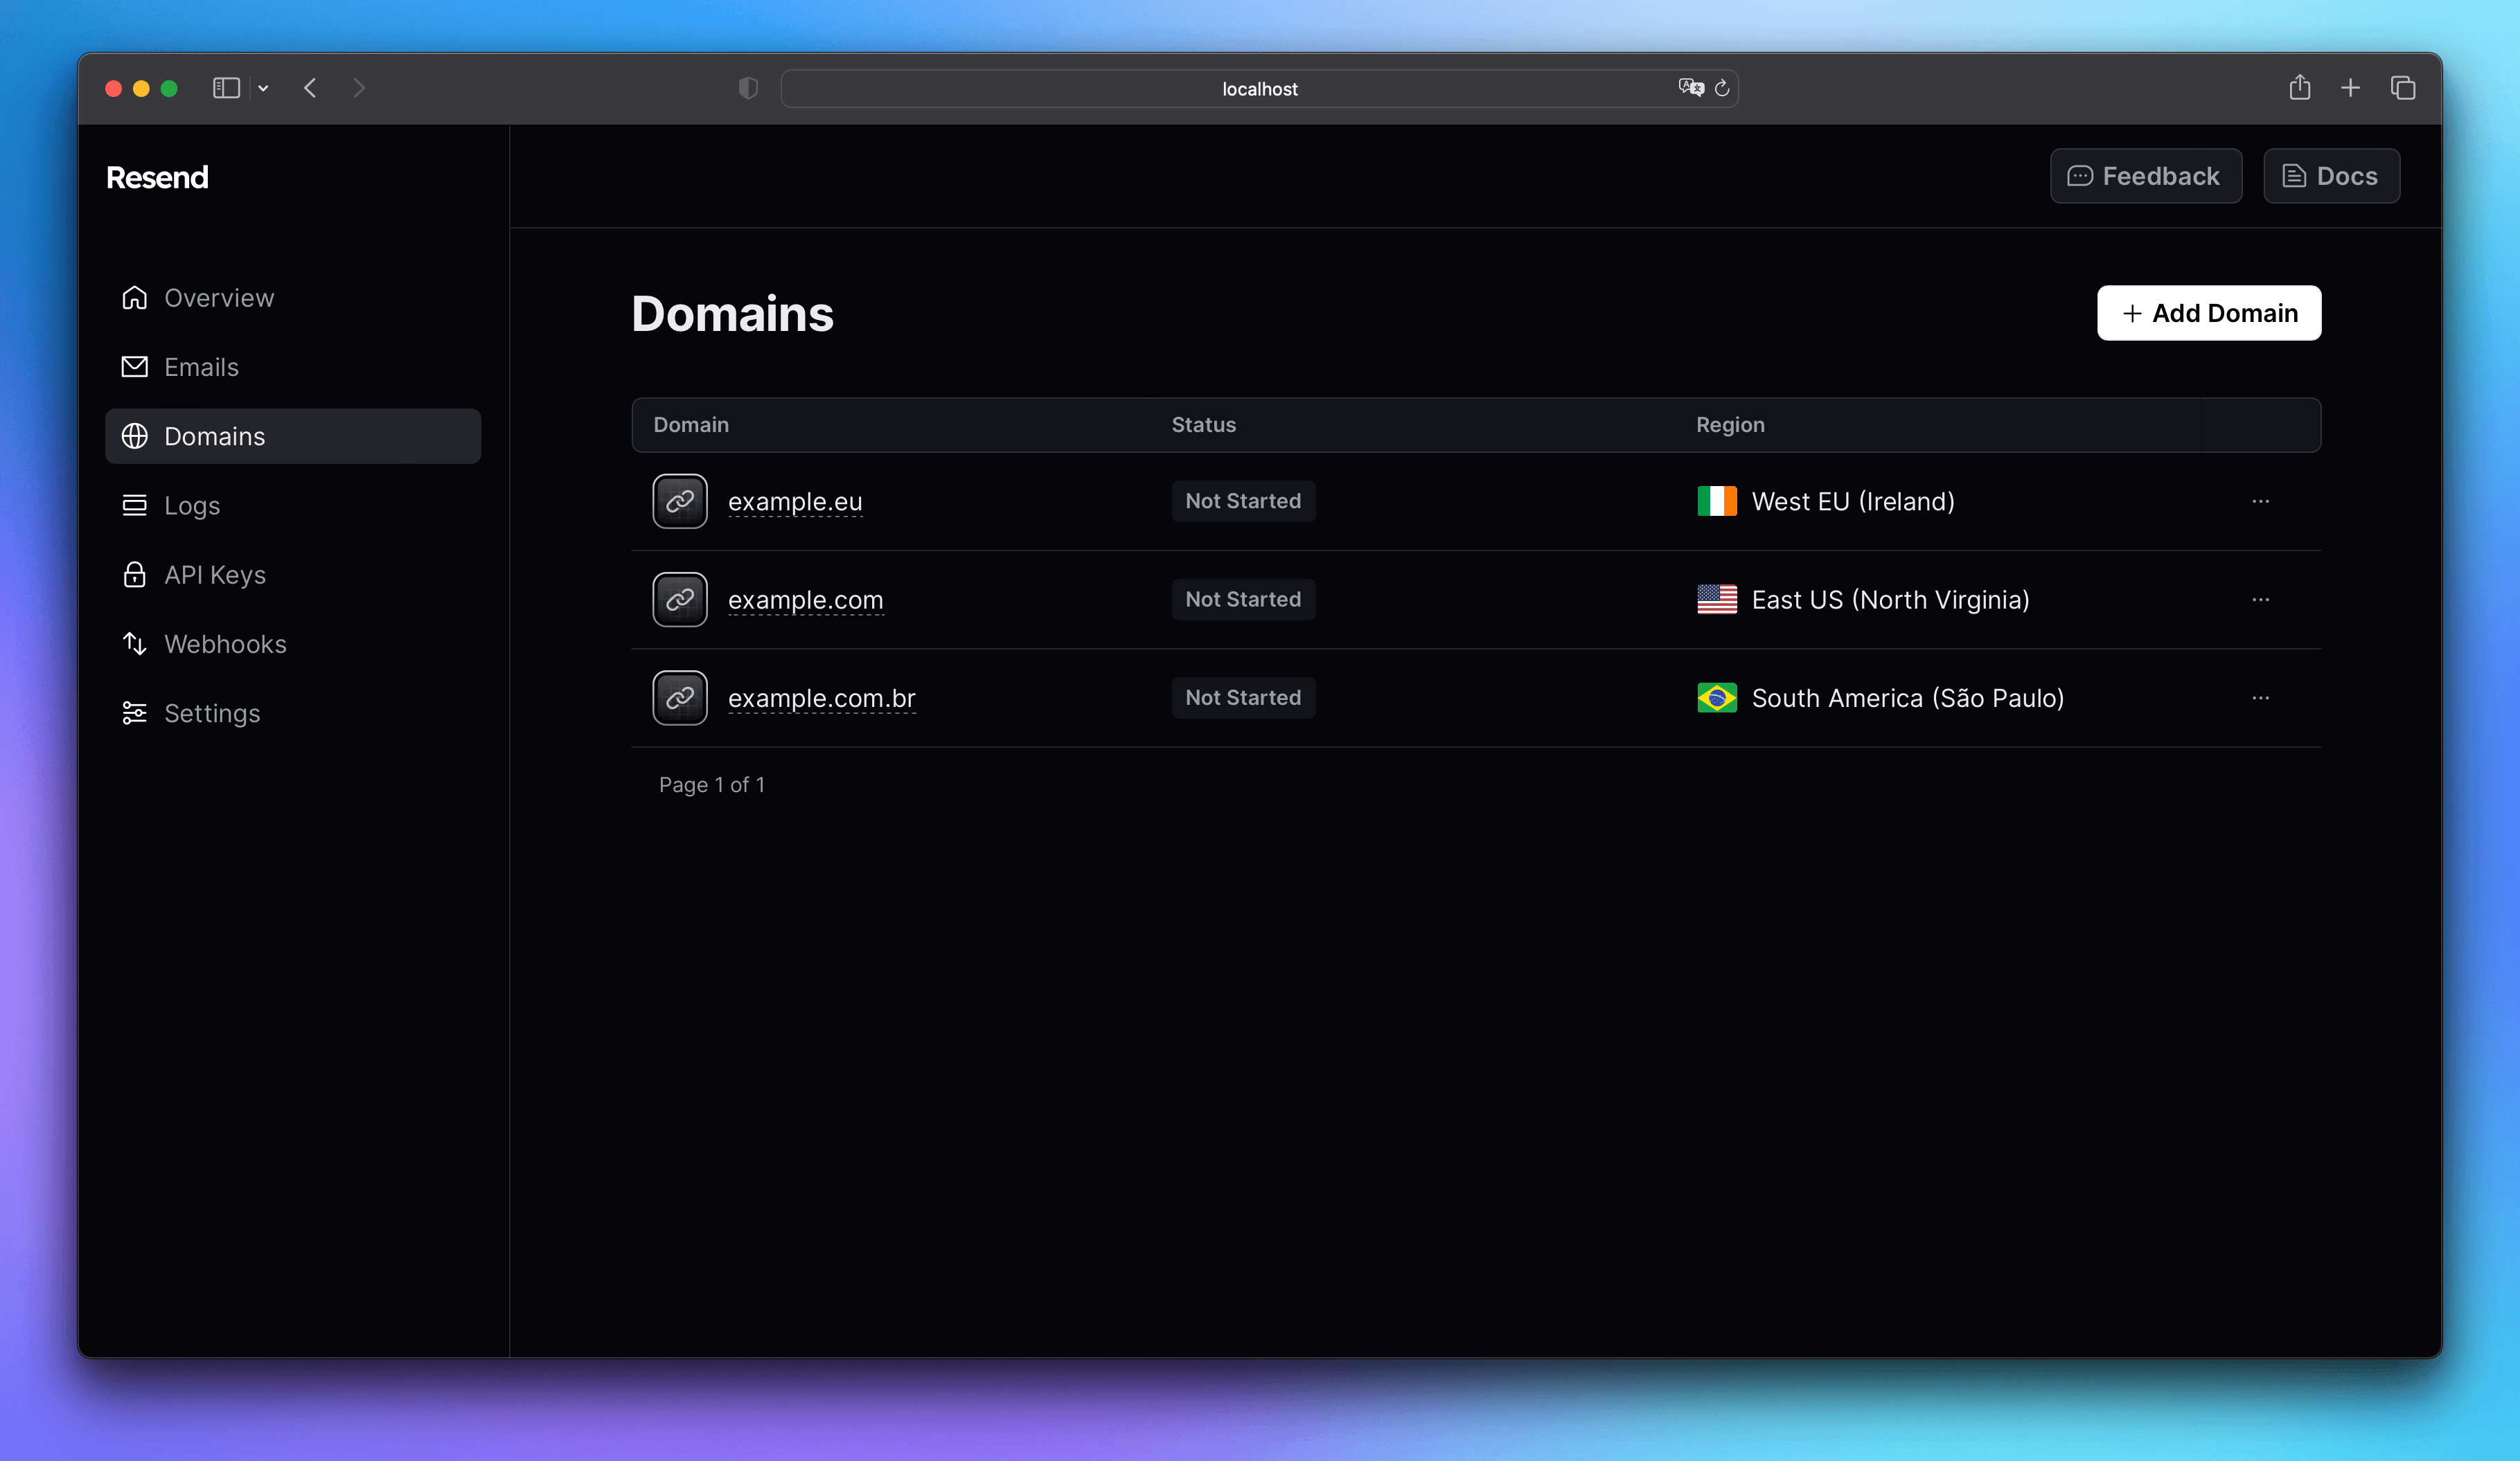Viewport: 2520px width, 1461px height.
Task: Click the Domains globe icon
Action: (135, 436)
